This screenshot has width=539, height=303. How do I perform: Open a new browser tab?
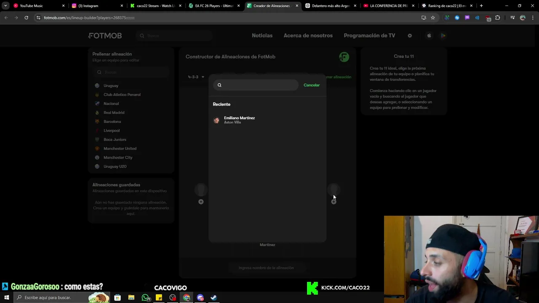[x=481, y=6]
